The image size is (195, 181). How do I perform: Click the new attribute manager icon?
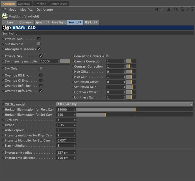pyautogui.click(x=192, y=9)
